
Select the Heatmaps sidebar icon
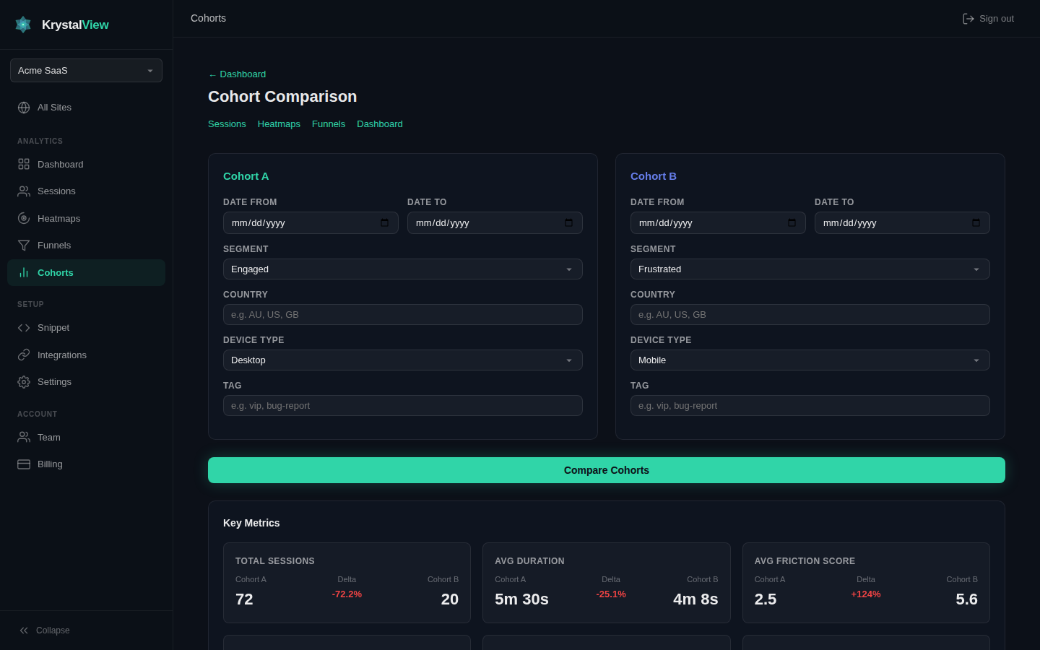pyautogui.click(x=24, y=218)
